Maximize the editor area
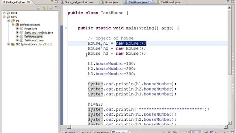236x133 pixels. [233, 1]
